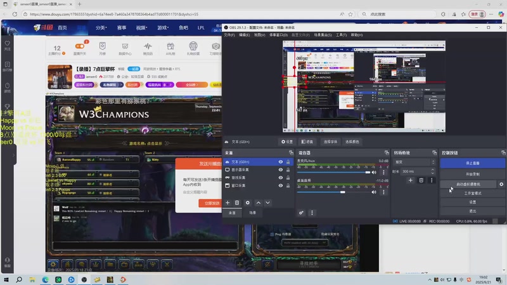Switch to the 场景 tab in OBS
507x285 pixels.
click(x=252, y=213)
